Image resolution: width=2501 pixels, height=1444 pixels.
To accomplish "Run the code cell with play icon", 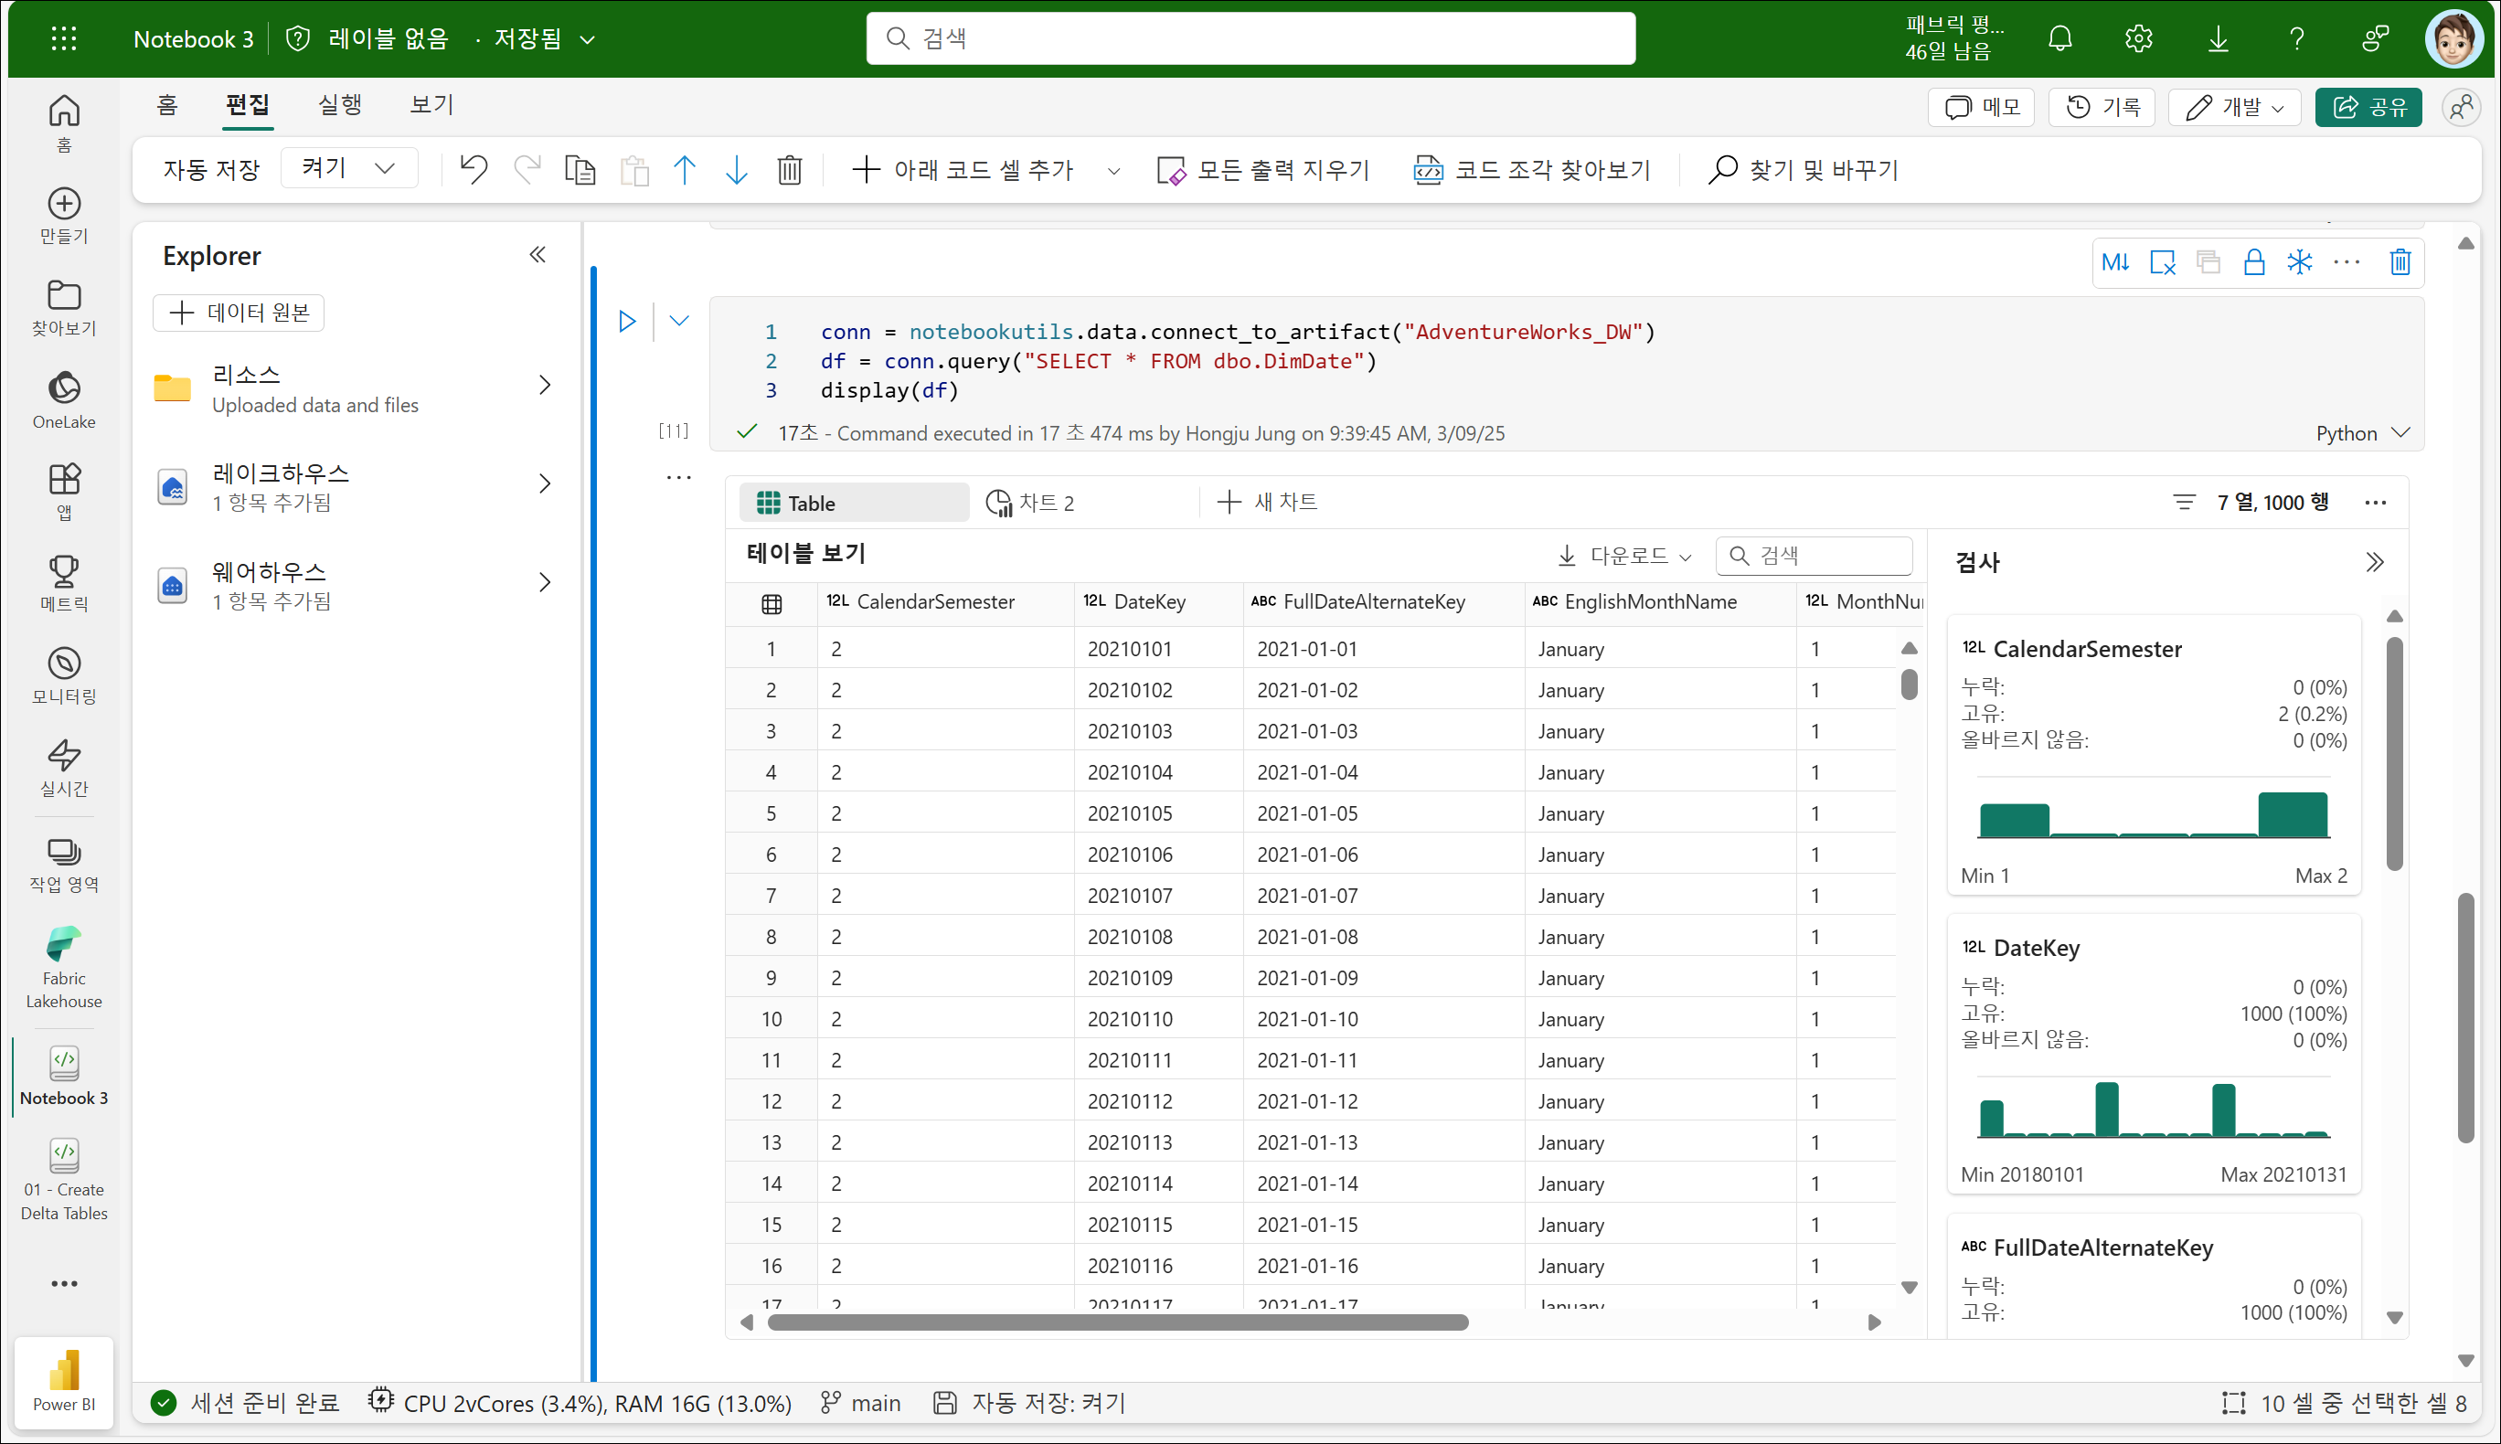I will [x=627, y=322].
